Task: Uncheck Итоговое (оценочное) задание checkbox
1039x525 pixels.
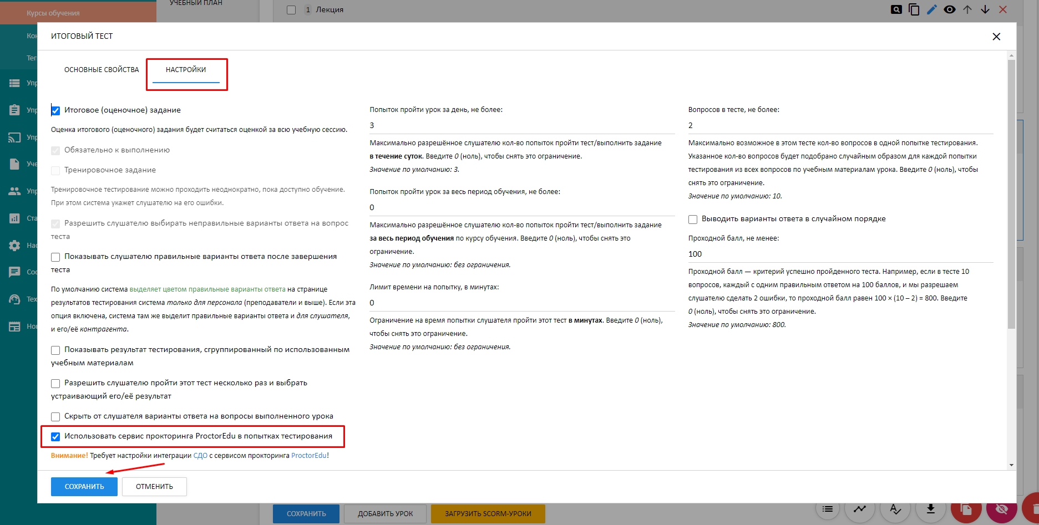Action: point(55,110)
